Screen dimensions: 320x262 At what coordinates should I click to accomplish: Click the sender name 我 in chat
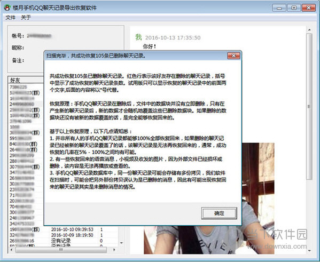[x=138, y=37]
